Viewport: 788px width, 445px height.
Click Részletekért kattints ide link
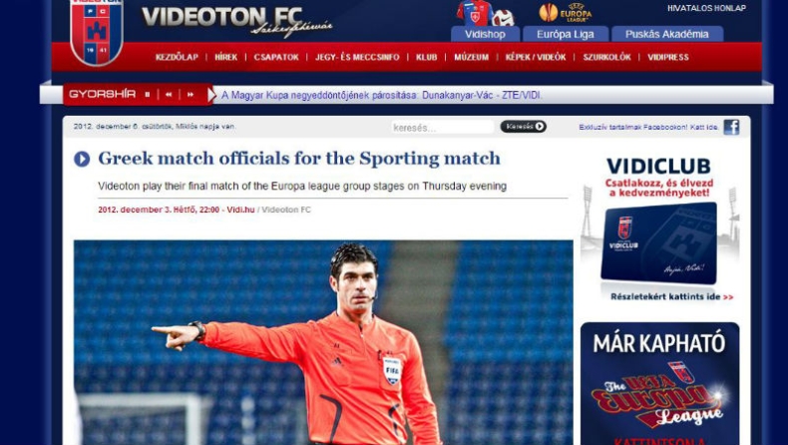(672, 296)
